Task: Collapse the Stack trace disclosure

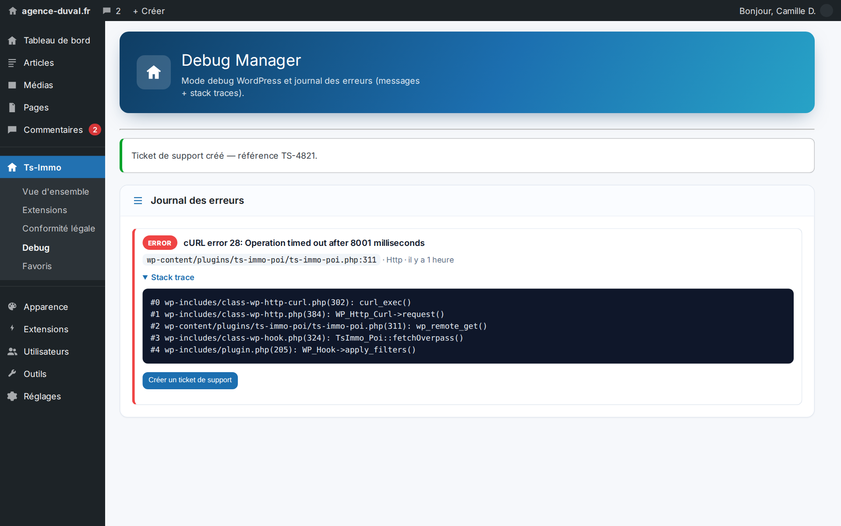Action: point(169,277)
